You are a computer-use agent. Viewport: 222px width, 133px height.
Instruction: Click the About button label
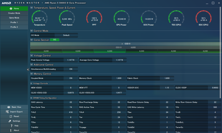[x=16, y=130]
